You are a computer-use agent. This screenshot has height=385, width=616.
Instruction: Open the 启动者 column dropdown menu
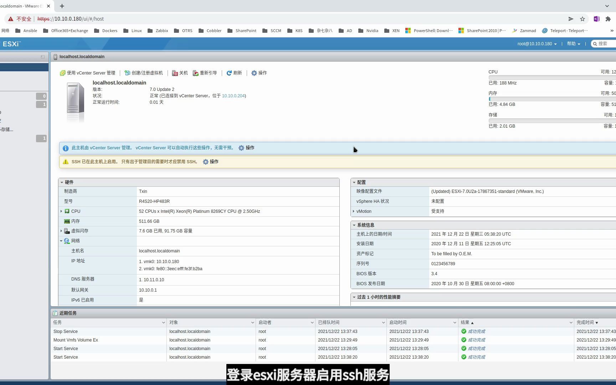[312, 323]
